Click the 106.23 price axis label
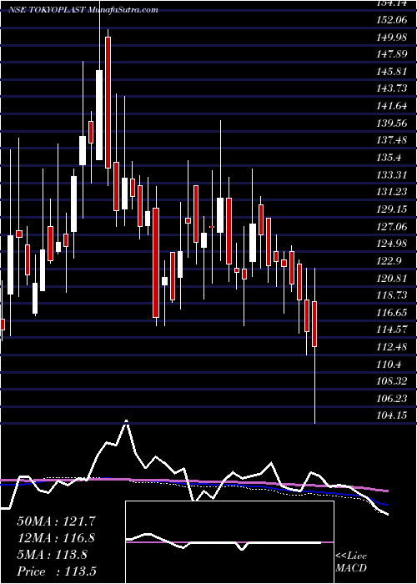The width and height of the screenshot is (417, 584). click(391, 399)
